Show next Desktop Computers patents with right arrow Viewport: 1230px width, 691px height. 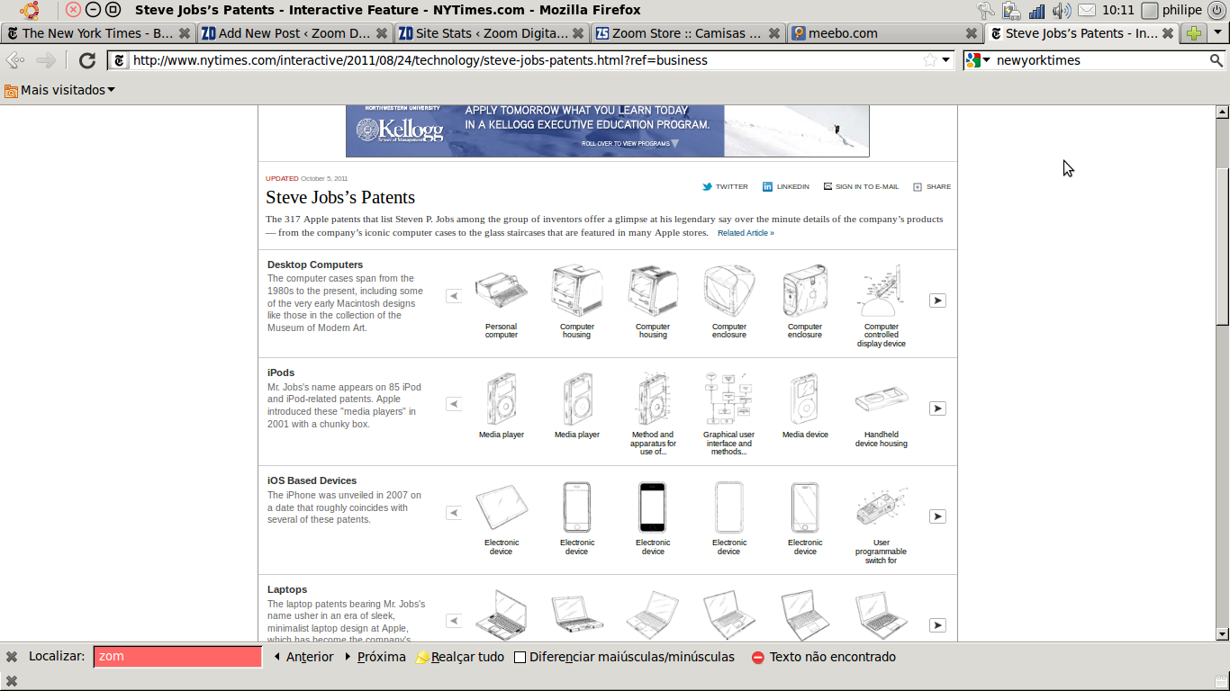937,301
